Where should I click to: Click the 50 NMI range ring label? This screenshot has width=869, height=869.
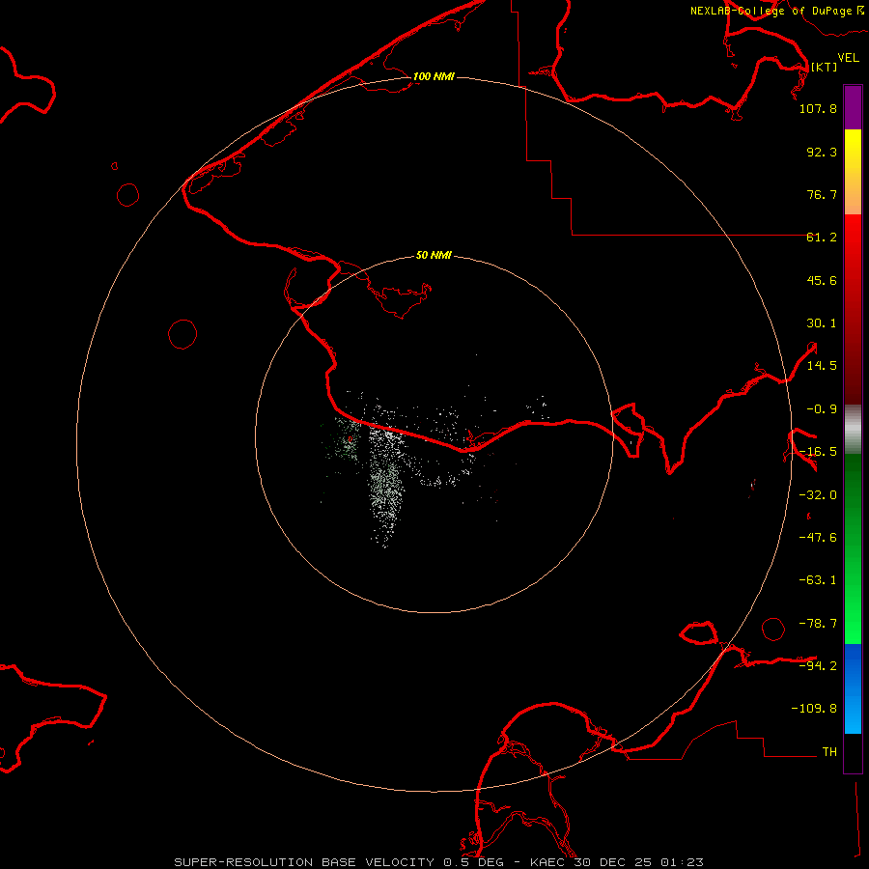(x=434, y=256)
